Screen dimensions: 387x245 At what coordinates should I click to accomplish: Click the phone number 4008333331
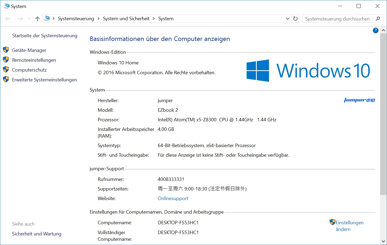pyautogui.click(x=171, y=179)
